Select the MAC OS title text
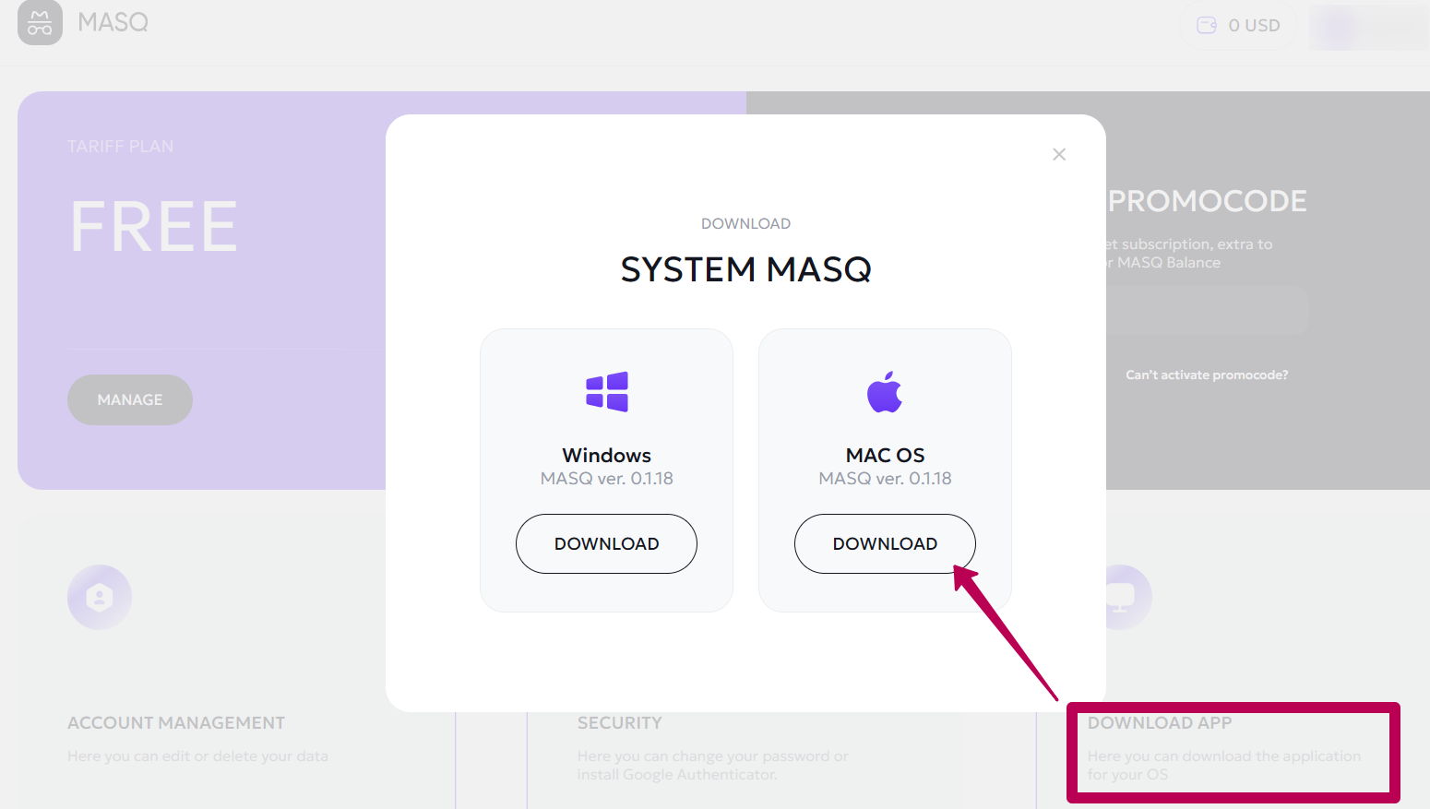 885,456
